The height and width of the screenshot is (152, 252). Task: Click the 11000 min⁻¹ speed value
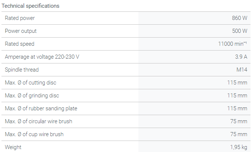tap(233, 44)
